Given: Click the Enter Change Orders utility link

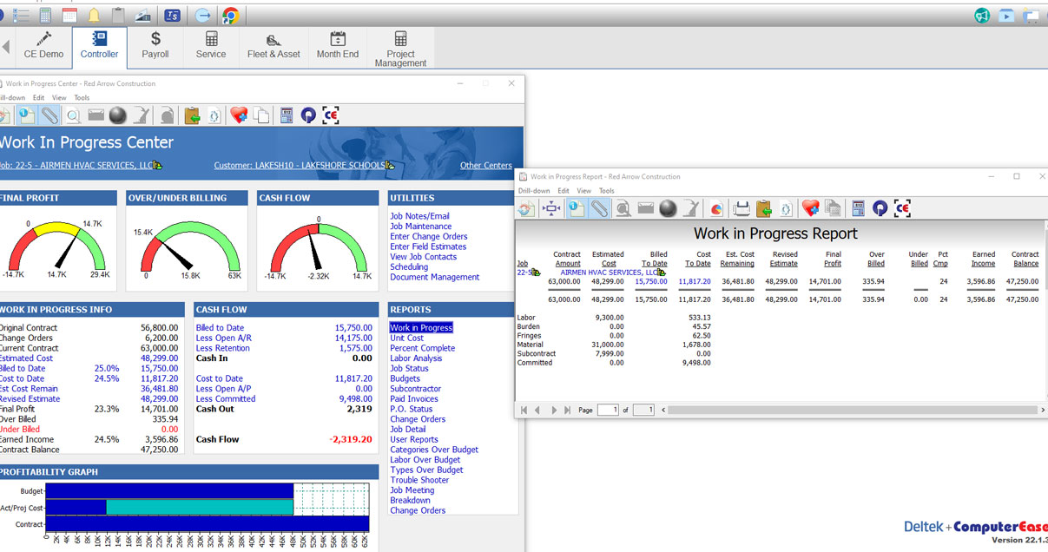Looking at the screenshot, I should (429, 236).
